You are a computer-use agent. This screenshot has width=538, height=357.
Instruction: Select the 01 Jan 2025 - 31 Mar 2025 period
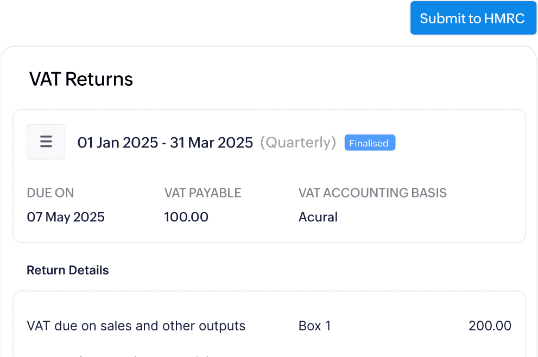[165, 143]
